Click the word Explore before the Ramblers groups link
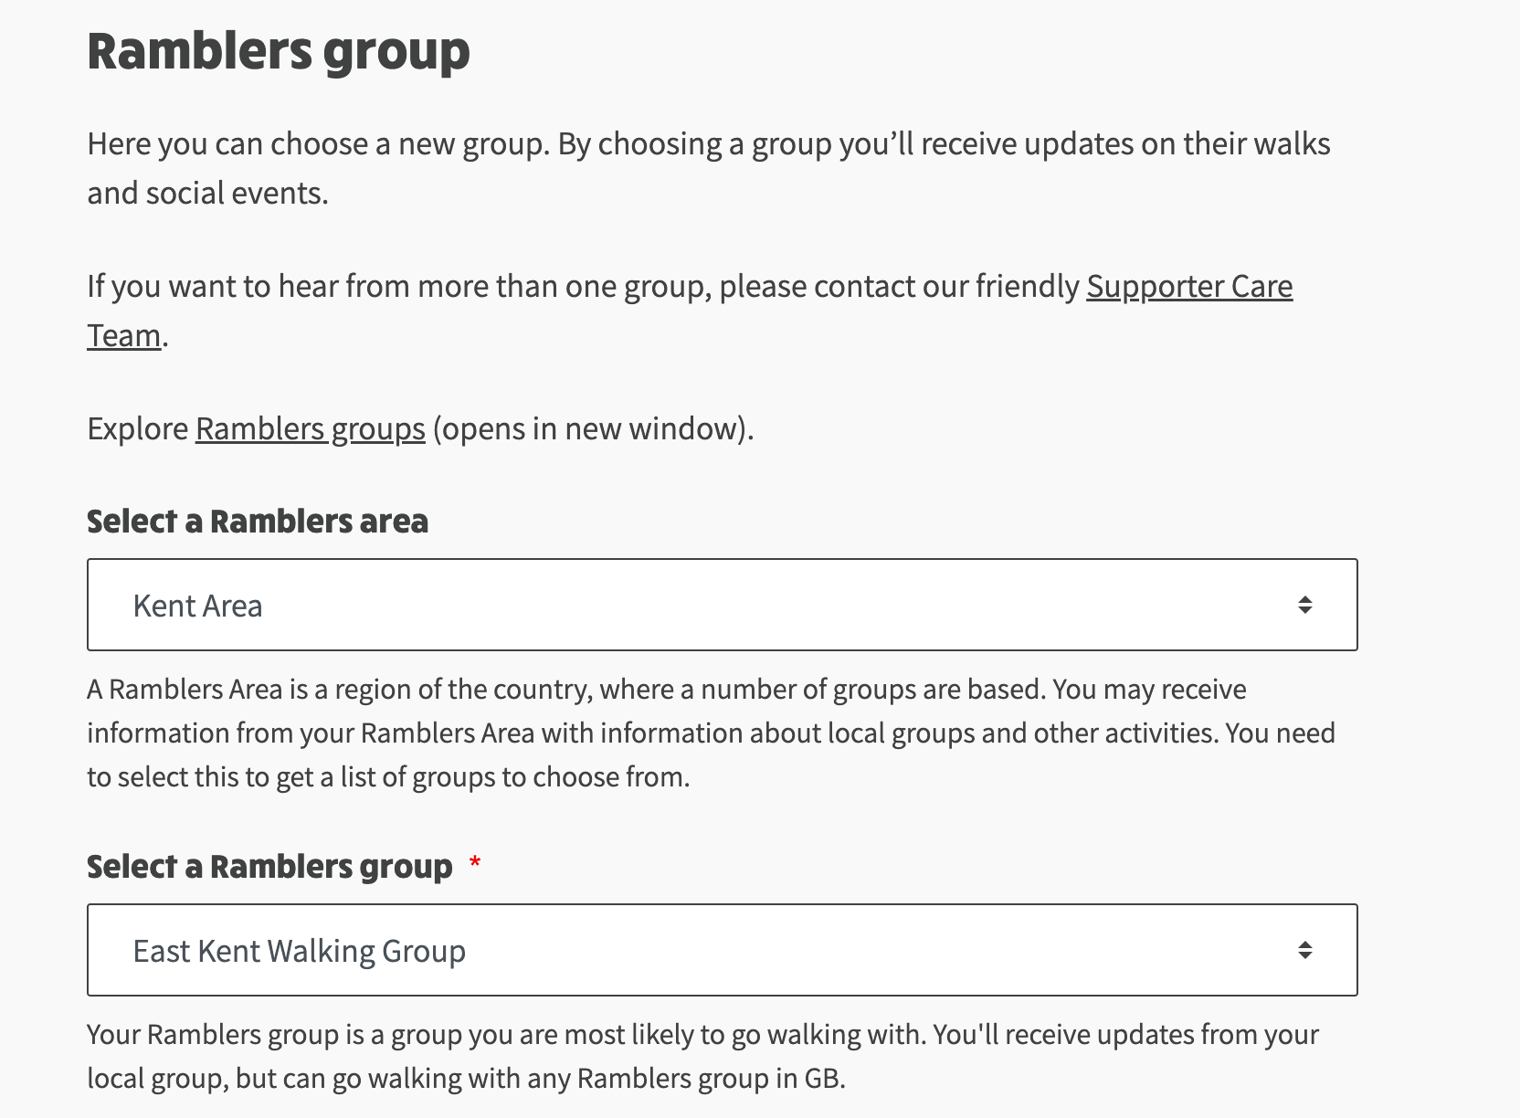 coord(138,428)
